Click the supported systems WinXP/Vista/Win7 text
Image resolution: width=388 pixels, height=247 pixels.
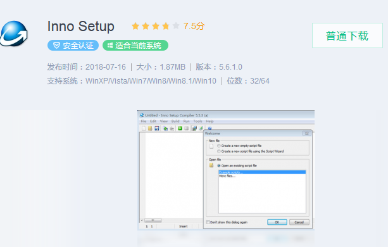(x=132, y=81)
